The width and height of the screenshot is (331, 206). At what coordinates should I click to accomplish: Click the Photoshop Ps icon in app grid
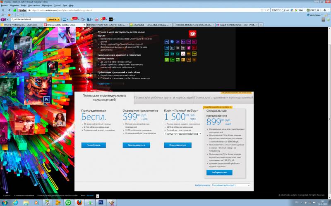167,42
